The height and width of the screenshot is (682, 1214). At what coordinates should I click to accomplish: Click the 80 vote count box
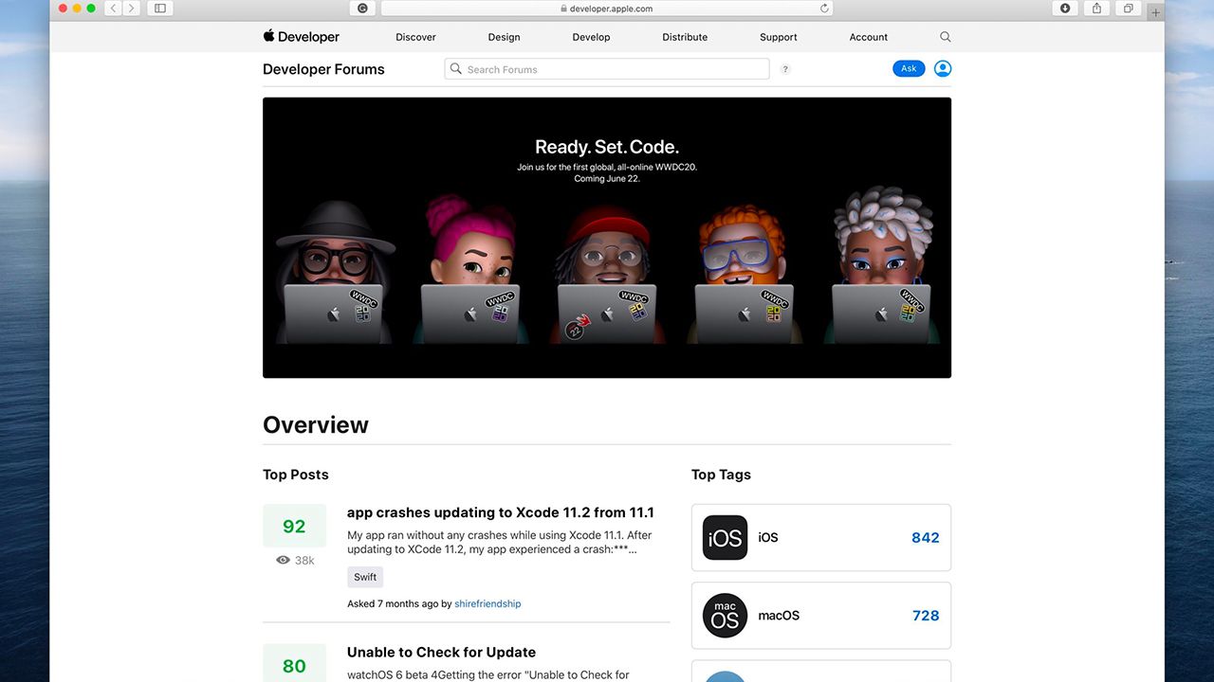pyautogui.click(x=294, y=663)
